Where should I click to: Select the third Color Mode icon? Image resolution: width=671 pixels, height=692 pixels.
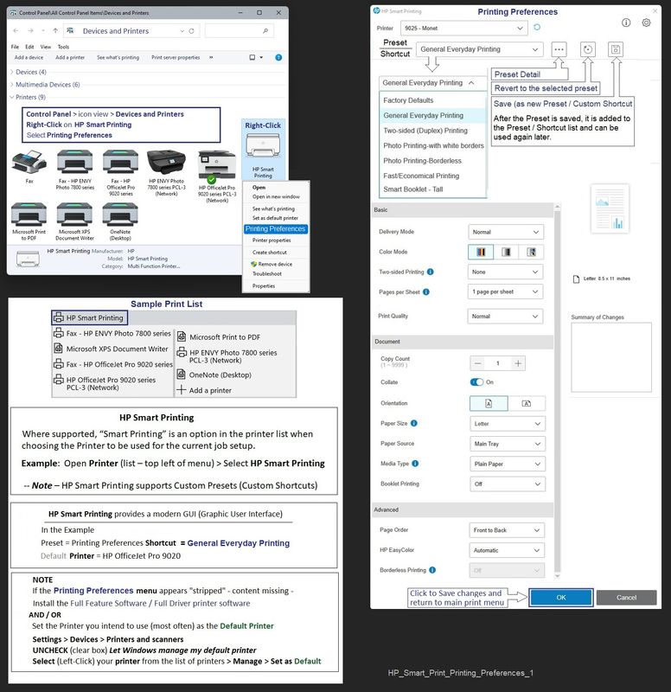[531, 252]
